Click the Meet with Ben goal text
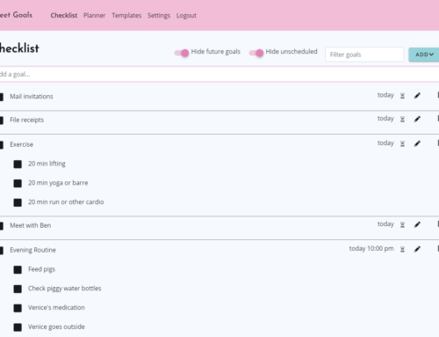Screen dimensions: 439x337 (x=31, y=225)
